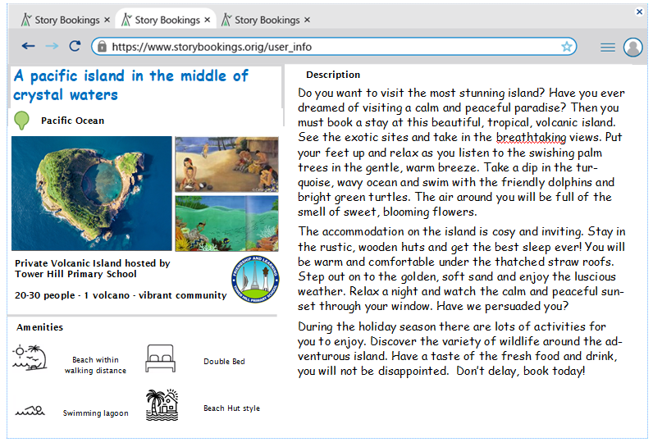Click the beach hut style icon
The image size is (653, 447).
[162, 404]
